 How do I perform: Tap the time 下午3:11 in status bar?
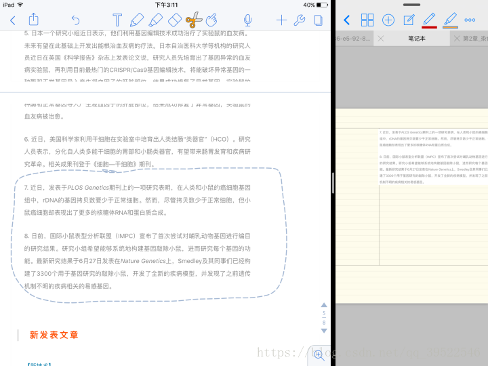[166, 5]
